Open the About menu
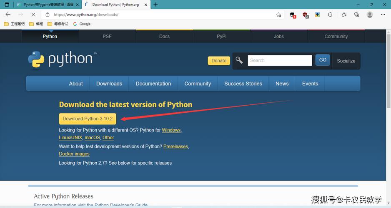This screenshot has height=208, width=391. [x=76, y=84]
